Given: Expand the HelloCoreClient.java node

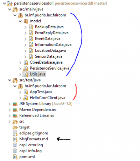Looking at the screenshot, I should pyautogui.click(x=20, y=98).
